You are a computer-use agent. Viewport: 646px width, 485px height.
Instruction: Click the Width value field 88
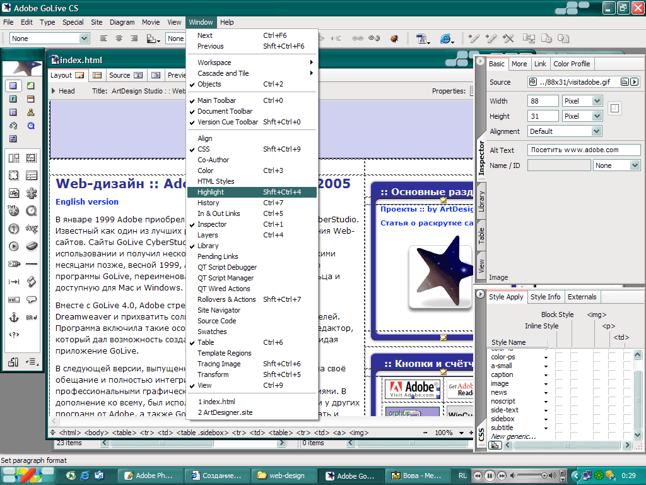click(543, 101)
